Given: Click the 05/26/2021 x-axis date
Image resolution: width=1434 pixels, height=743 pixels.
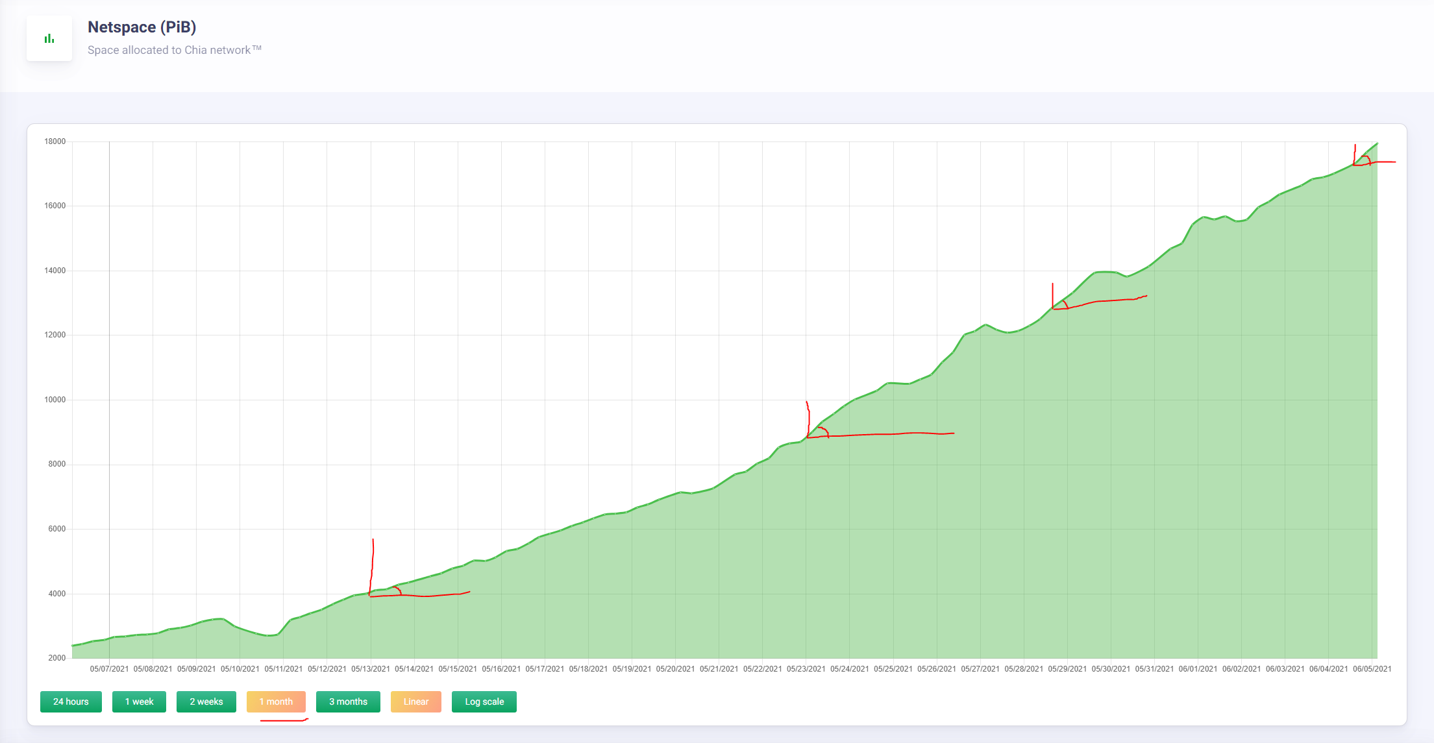Looking at the screenshot, I should pos(937,669).
